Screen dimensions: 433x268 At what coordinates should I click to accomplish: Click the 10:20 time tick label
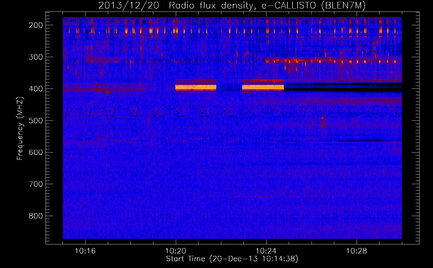coord(176,251)
